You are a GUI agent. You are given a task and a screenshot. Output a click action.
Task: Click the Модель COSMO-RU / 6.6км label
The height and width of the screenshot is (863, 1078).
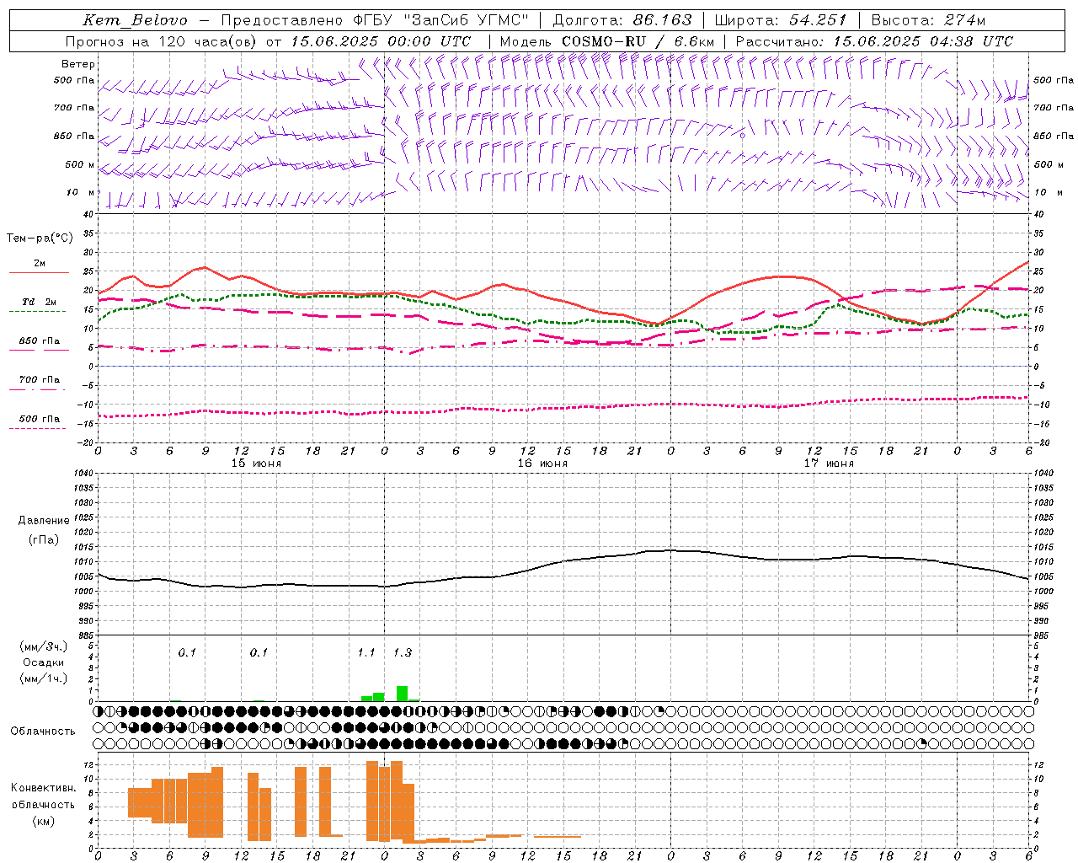[x=607, y=41]
